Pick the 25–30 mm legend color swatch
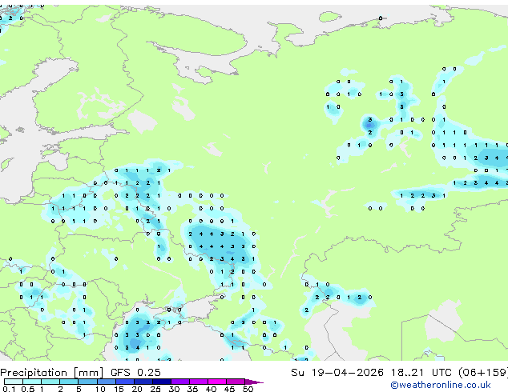508x392 pixels. pyautogui.click(x=161, y=382)
